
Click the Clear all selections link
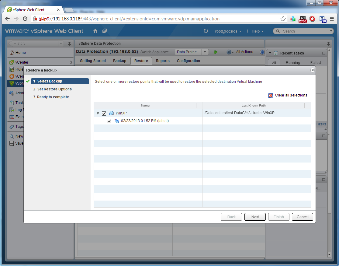point(291,95)
